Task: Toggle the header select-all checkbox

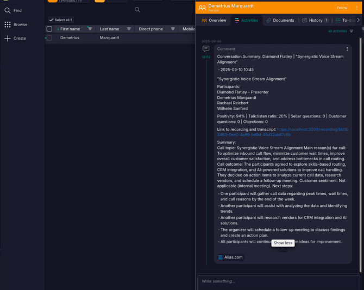Action: point(49,29)
